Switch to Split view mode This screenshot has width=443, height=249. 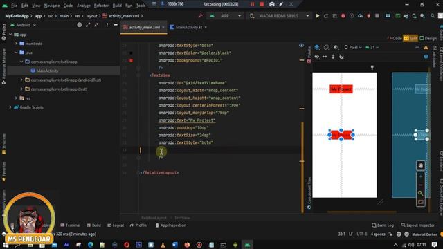[x=410, y=38]
